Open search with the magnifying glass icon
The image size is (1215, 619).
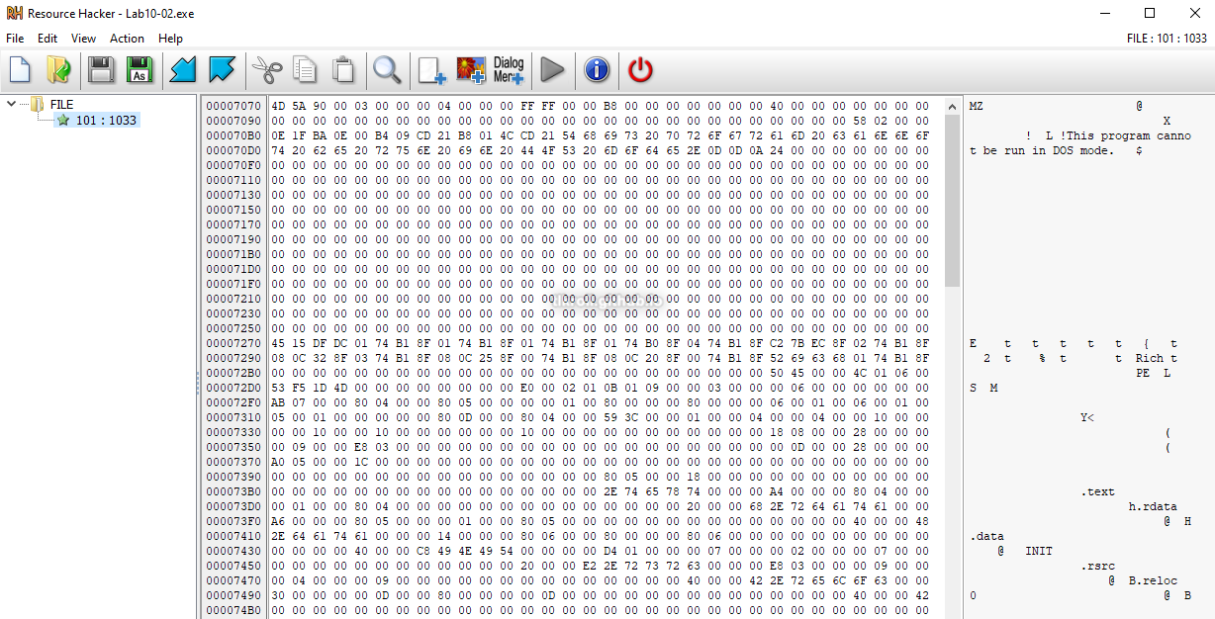pos(386,69)
